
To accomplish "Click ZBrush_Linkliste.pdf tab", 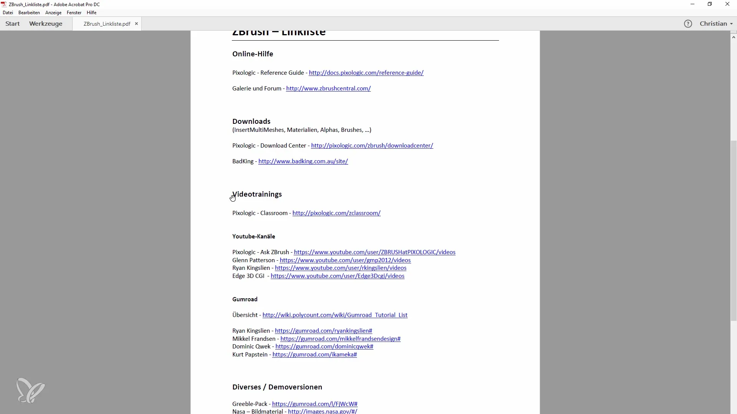I will 107,23.
